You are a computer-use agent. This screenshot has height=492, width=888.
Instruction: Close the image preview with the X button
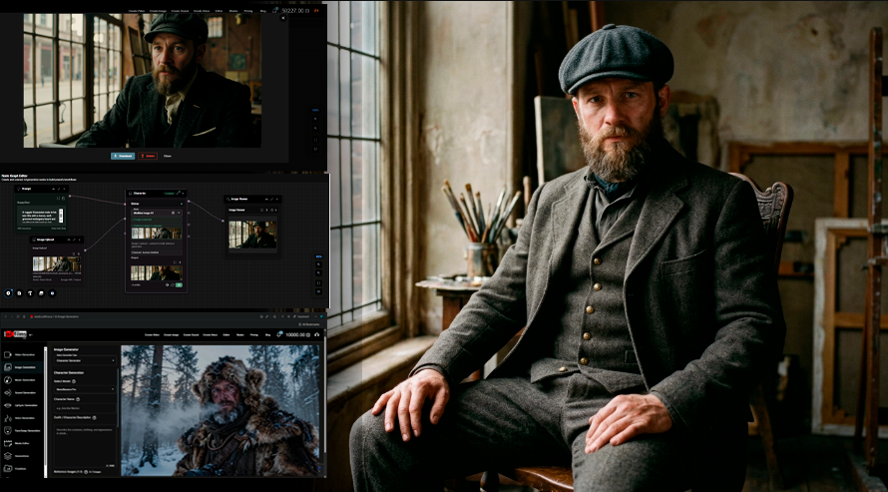[283, 18]
